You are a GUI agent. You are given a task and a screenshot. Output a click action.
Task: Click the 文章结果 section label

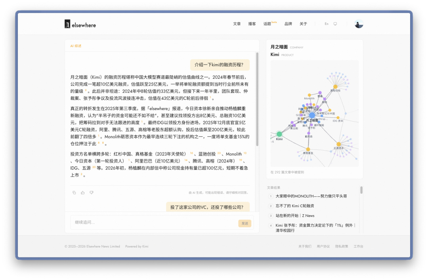click(x=273, y=187)
